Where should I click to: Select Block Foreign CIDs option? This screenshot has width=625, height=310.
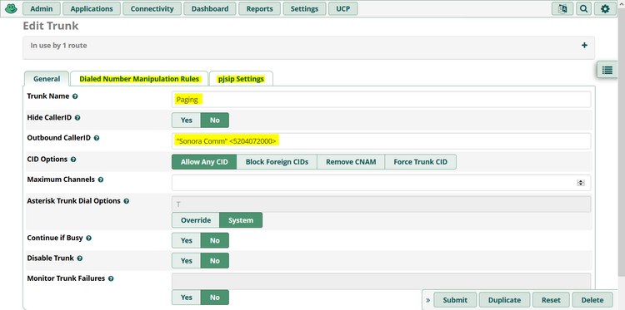click(x=277, y=162)
